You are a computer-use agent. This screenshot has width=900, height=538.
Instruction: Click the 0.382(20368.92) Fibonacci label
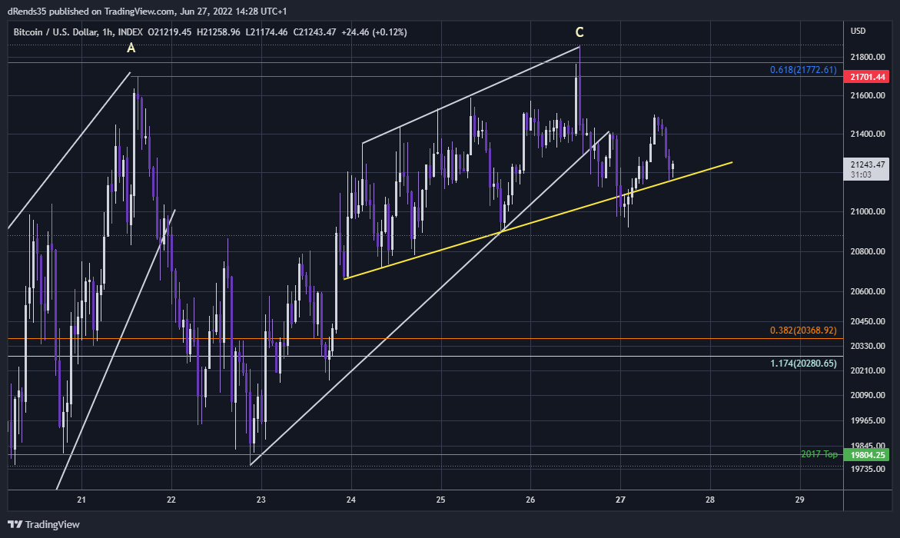click(803, 330)
